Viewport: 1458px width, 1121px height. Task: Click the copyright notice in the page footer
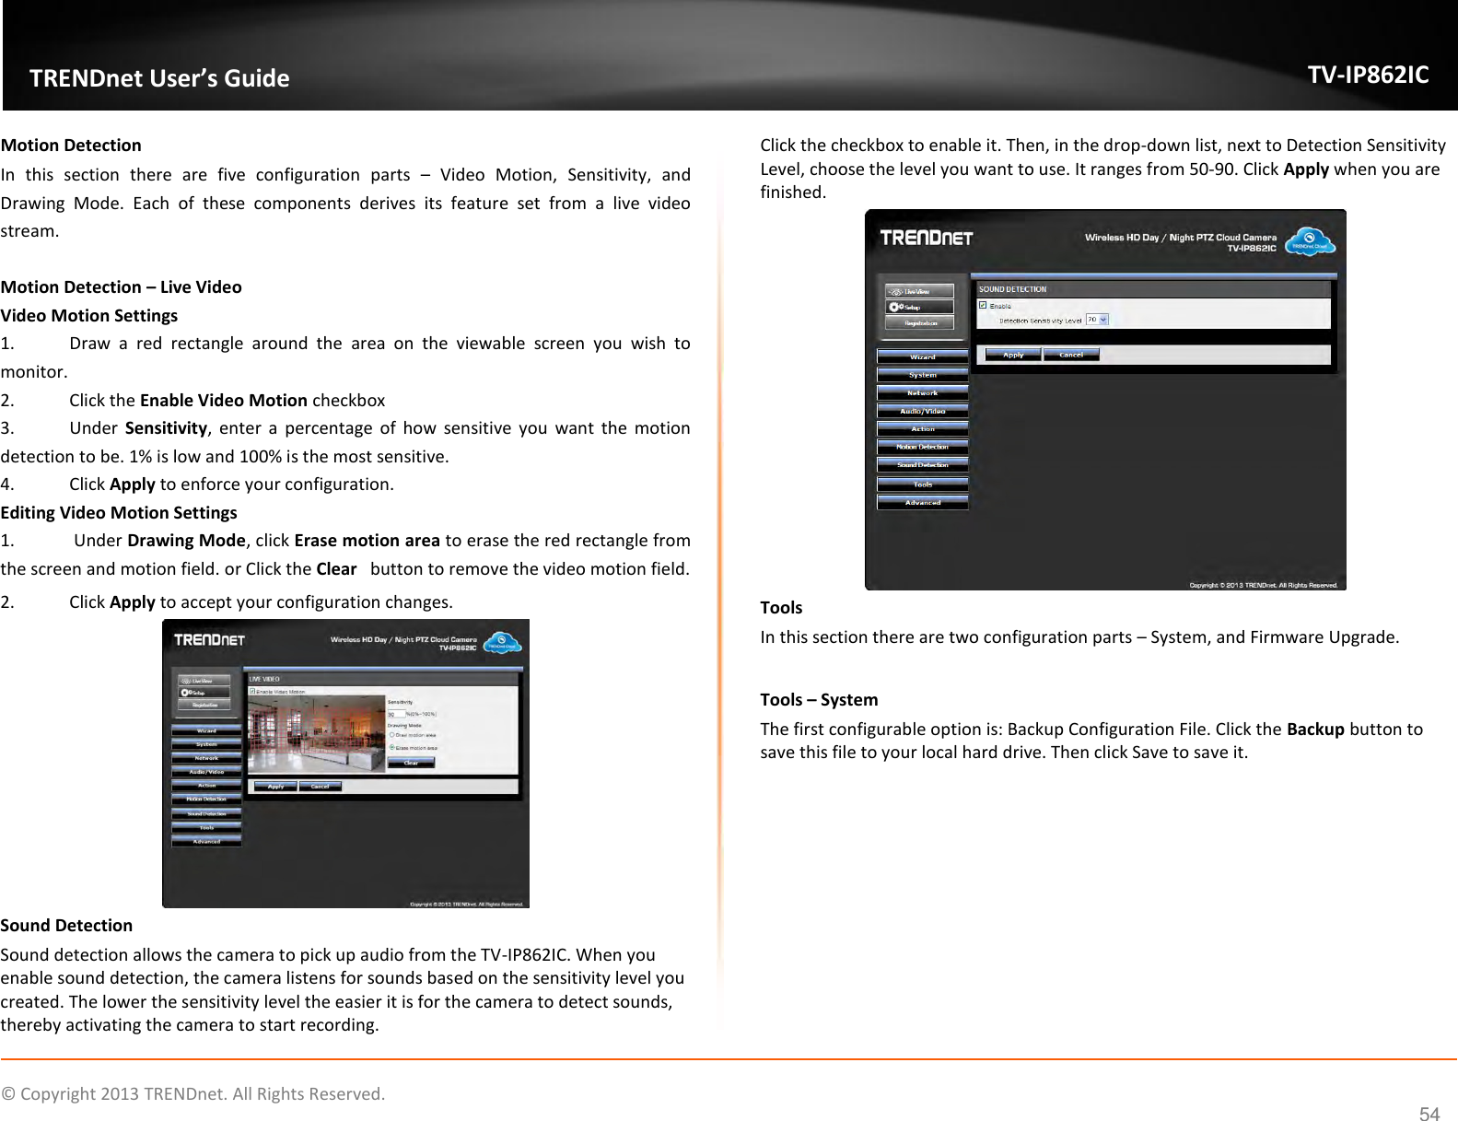point(192,1093)
